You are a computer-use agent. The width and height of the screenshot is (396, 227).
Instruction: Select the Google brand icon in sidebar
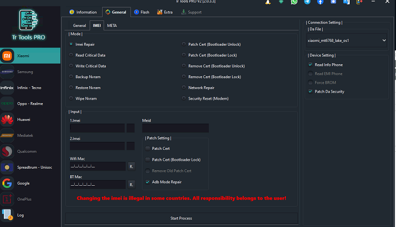coord(7,183)
